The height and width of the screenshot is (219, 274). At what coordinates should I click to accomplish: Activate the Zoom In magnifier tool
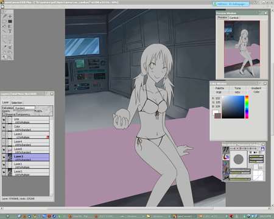click(x=4, y=57)
